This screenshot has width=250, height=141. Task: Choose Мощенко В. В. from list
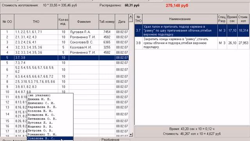pyautogui.click(x=50, y=127)
